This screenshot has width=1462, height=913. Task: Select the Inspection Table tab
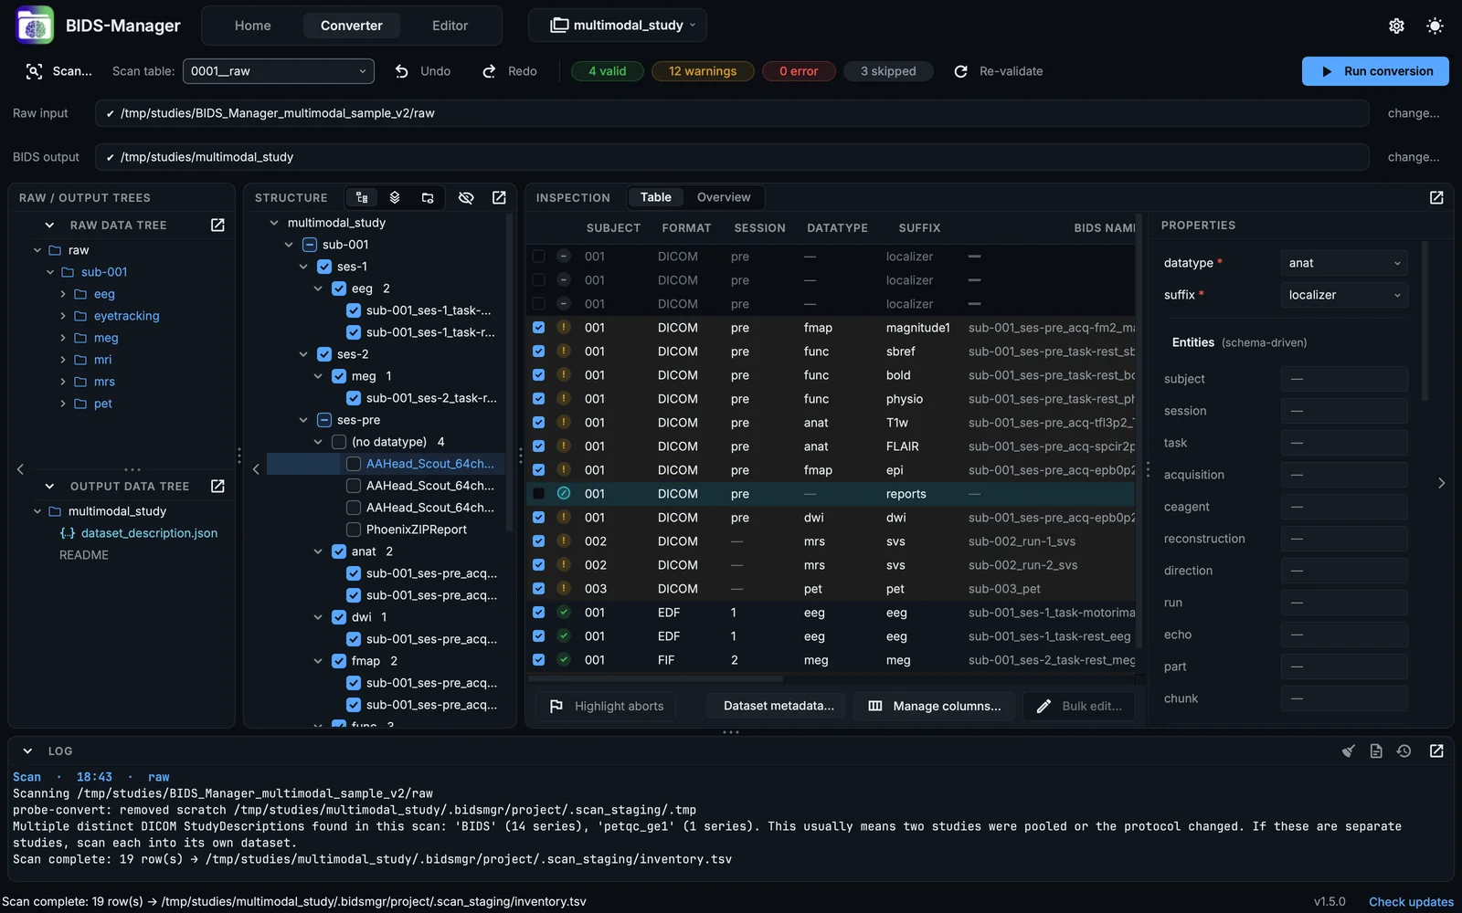point(656,197)
